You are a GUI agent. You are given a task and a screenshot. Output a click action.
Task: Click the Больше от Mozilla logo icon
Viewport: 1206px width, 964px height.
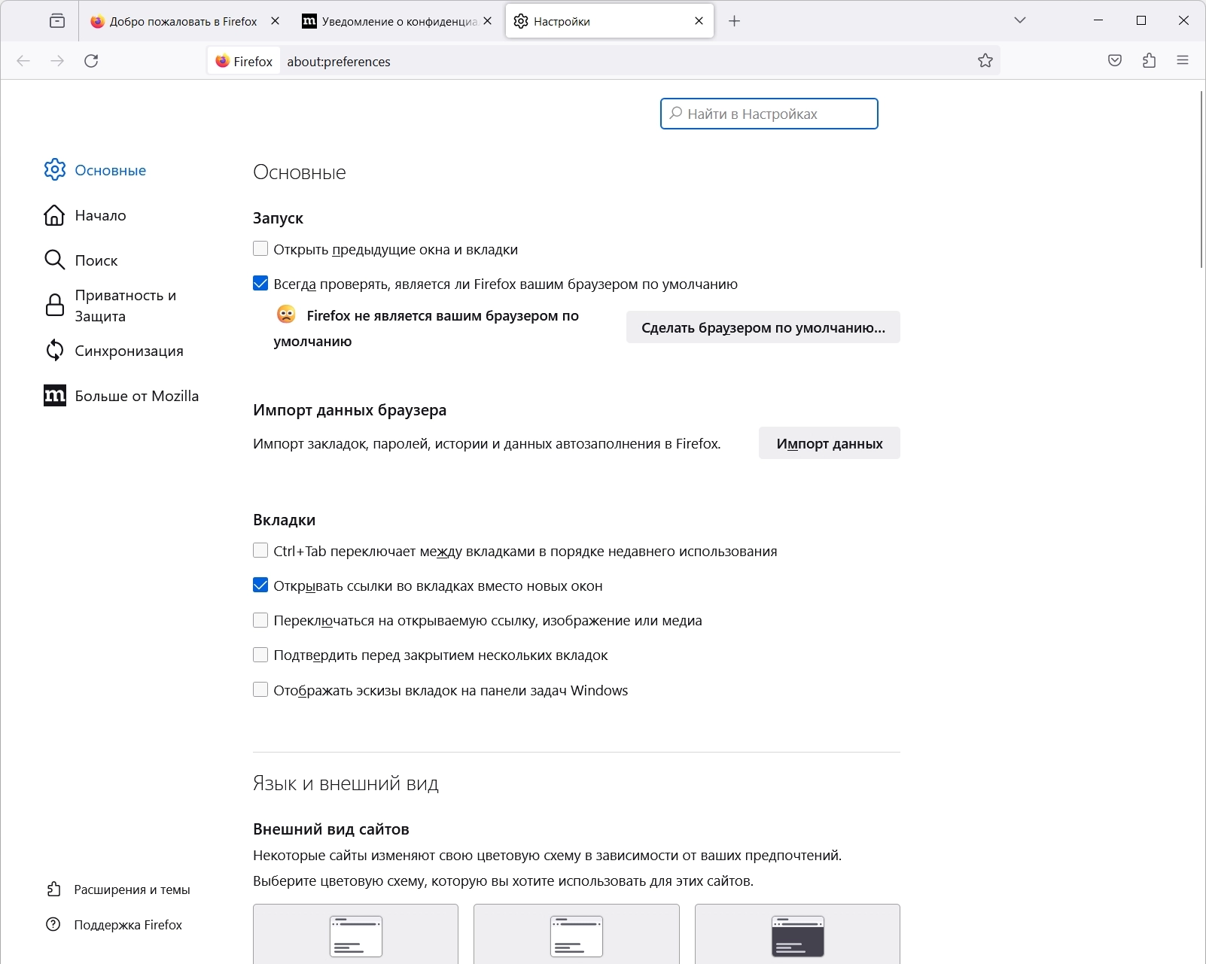click(55, 396)
